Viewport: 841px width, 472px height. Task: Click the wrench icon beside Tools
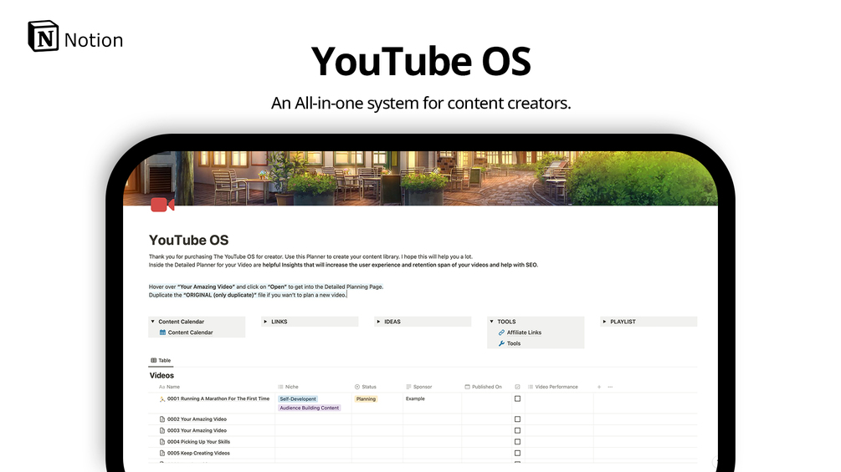coord(501,343)
